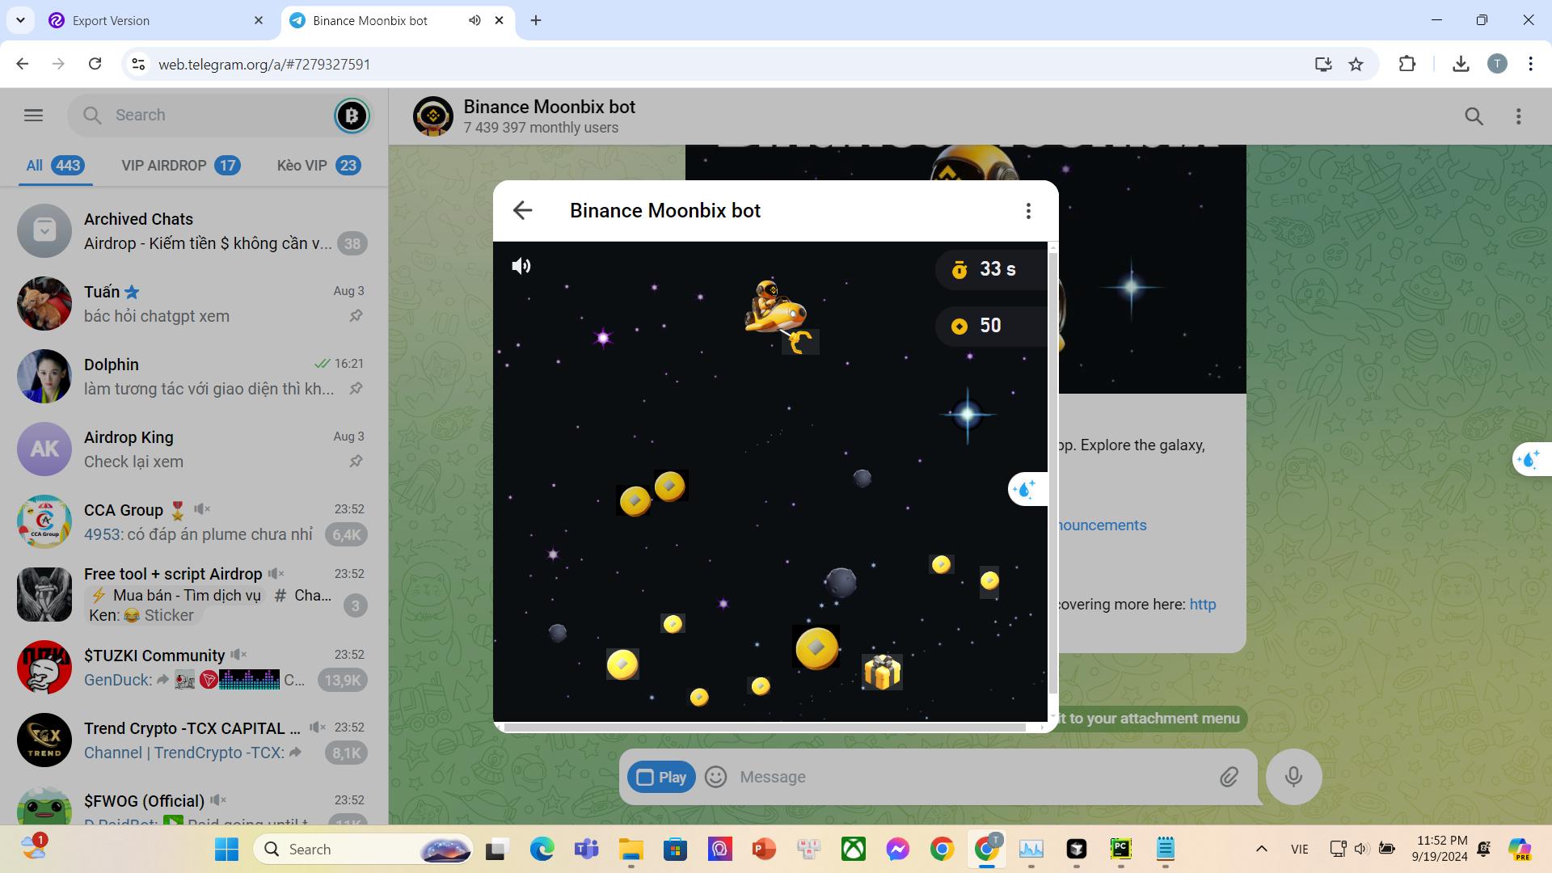Open the Tuấn chat
Image resolution: width=1552 pixels, height=873 pixels.
click(194, 304)
